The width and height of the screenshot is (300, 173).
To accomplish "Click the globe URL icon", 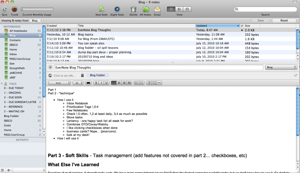I will 50,76.
